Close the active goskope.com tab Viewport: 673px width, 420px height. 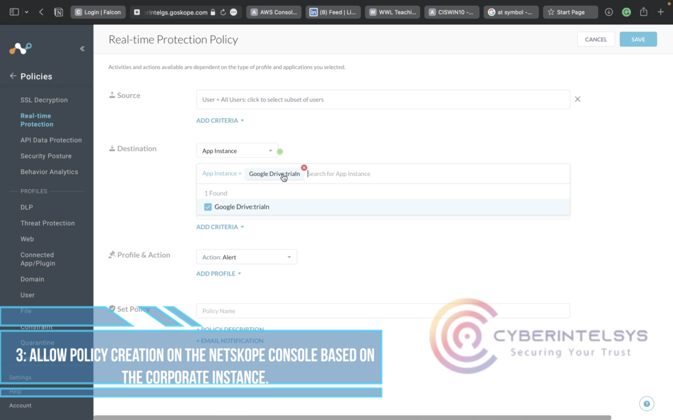tap(137, 12)
